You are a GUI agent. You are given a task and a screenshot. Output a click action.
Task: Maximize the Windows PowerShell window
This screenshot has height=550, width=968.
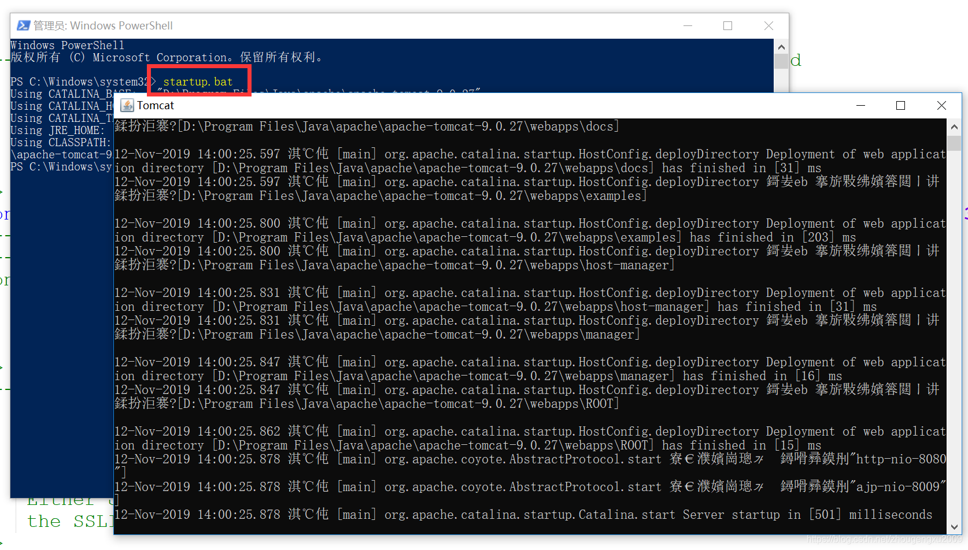(x=727, y=25)
